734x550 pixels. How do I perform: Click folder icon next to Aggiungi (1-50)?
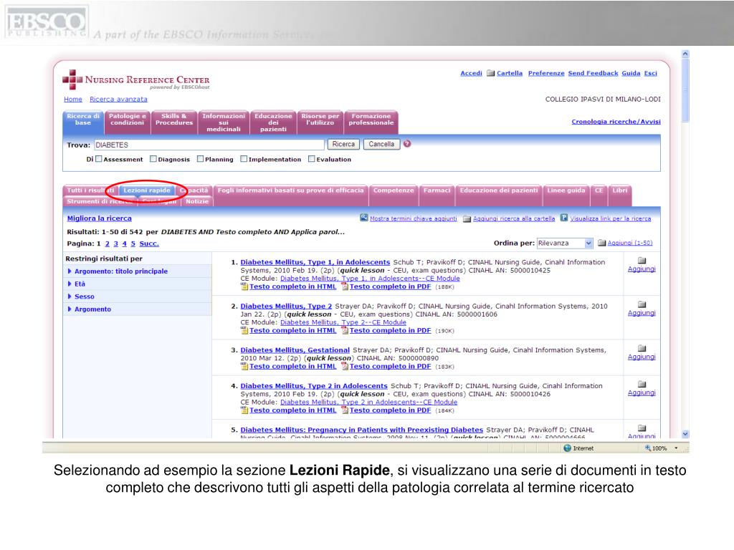602,243
